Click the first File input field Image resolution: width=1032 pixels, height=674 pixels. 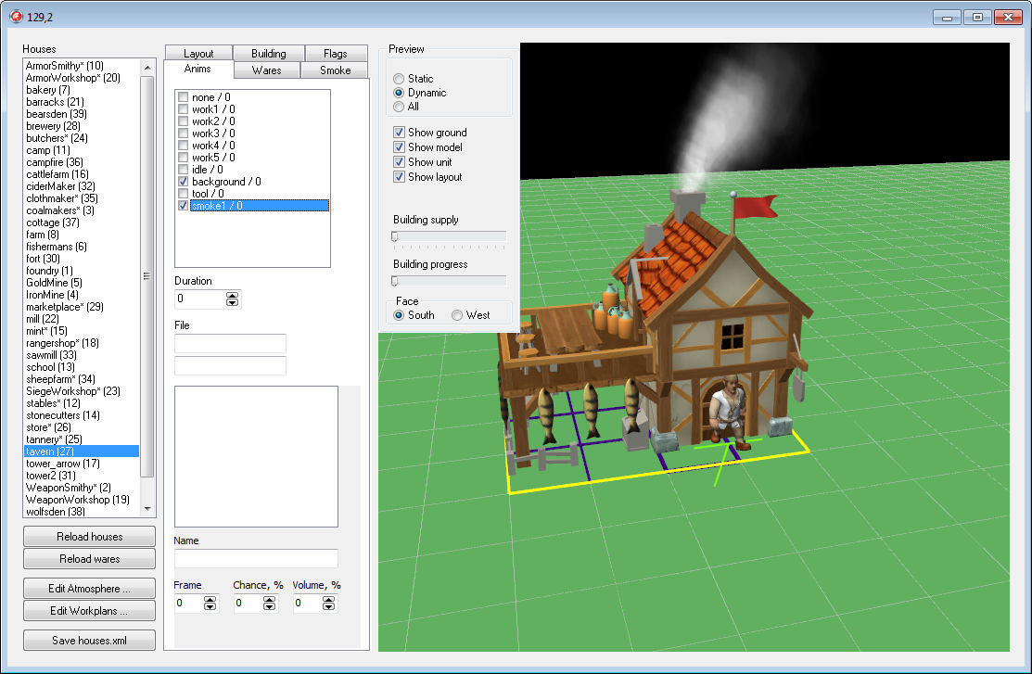[x=230, y=344]
